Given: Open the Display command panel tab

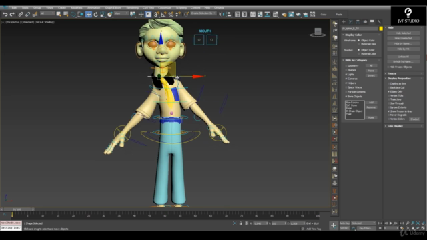Looking at the screenshot, I should (372, 22).
